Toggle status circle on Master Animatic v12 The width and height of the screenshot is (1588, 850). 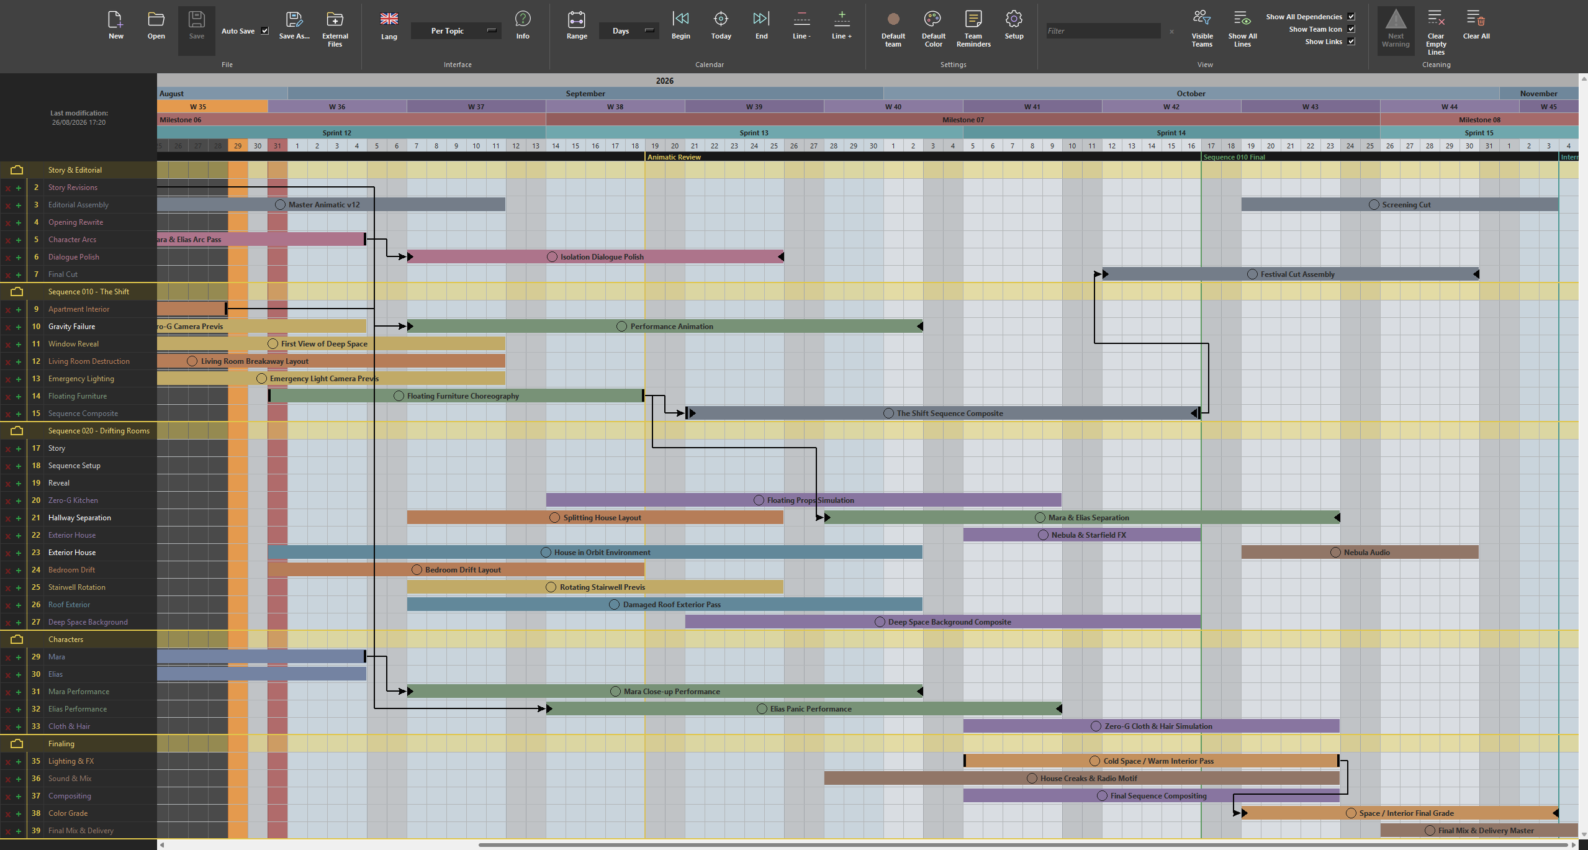tap(280, 205)
